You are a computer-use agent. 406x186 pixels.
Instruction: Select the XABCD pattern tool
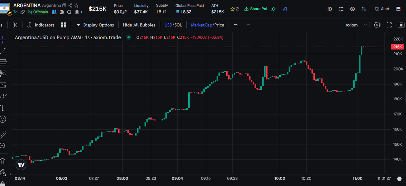pos(3,74)
